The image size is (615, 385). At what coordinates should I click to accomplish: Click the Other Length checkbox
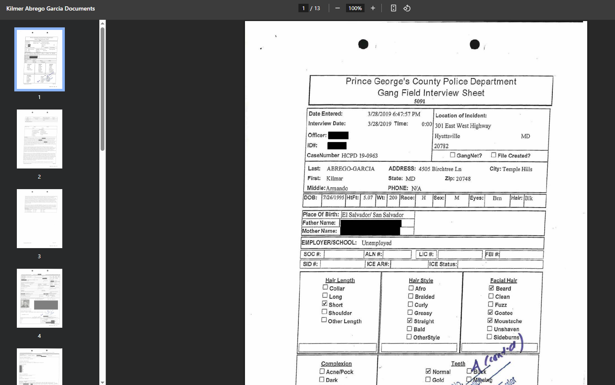coord(324,320)
